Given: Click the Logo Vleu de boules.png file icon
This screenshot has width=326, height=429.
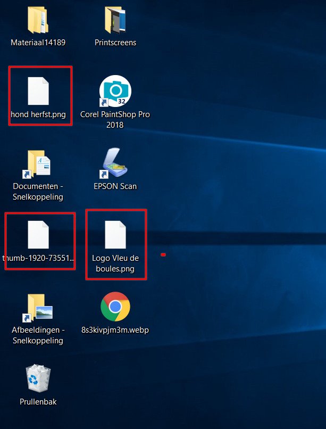Looking at the screenshot, I should pos(115,235).
